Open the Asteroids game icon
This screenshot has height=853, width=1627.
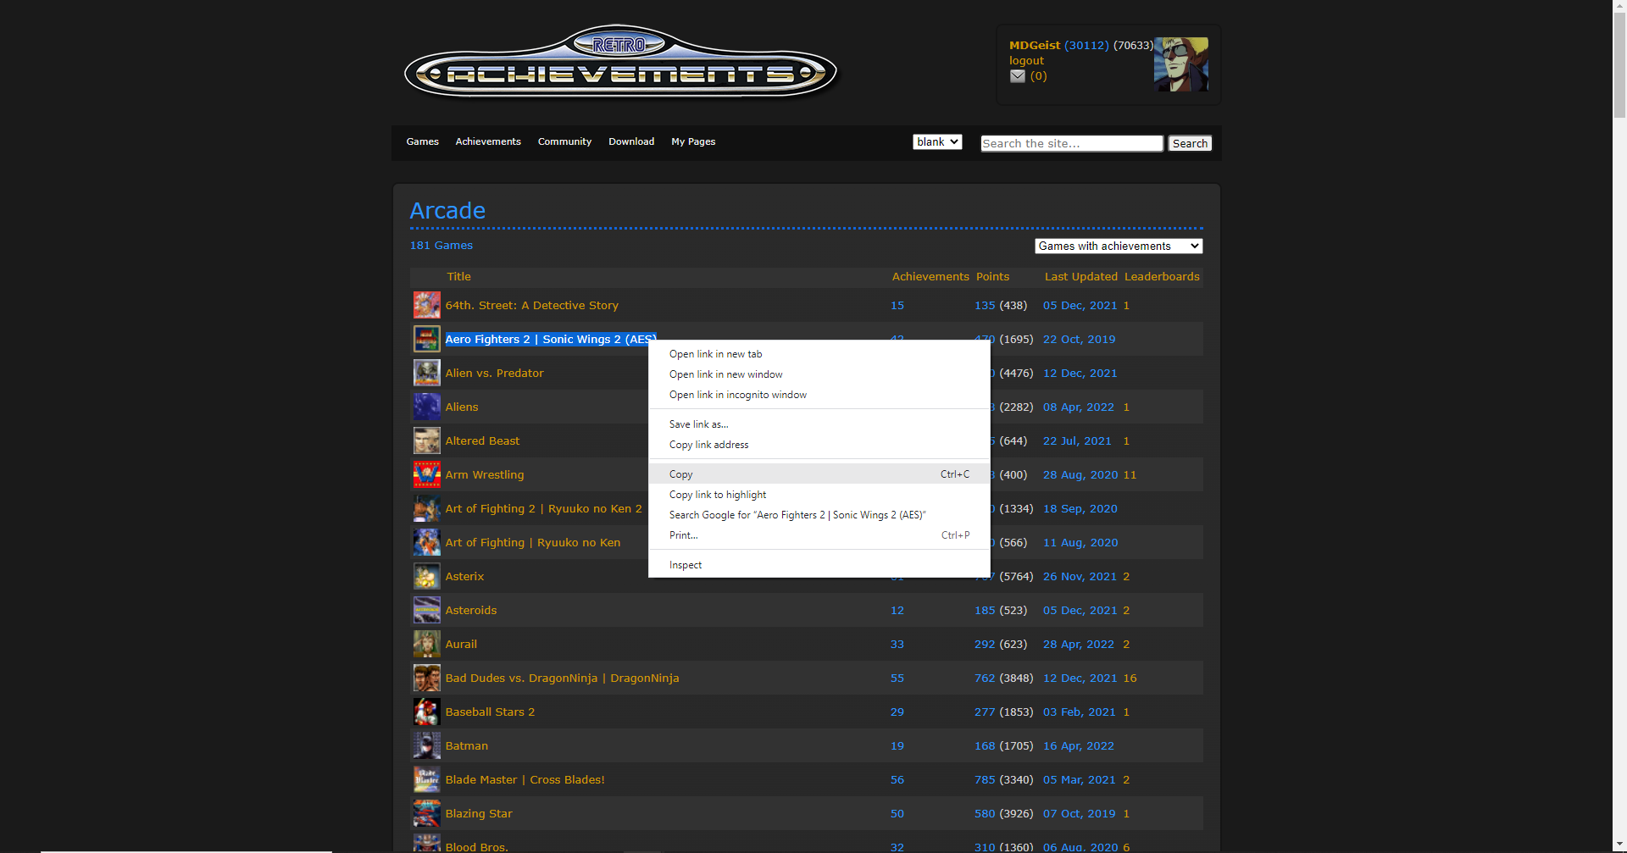pos(426,610)
